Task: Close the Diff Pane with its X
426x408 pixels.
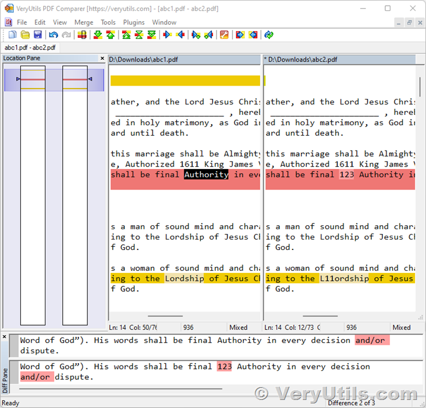Action: pos(5,337)
